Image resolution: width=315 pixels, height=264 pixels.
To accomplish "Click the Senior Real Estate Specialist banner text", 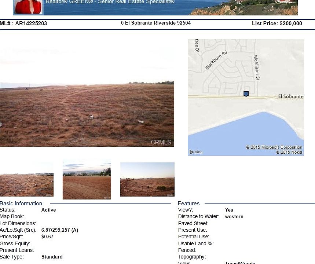I will tap(110, 2).
